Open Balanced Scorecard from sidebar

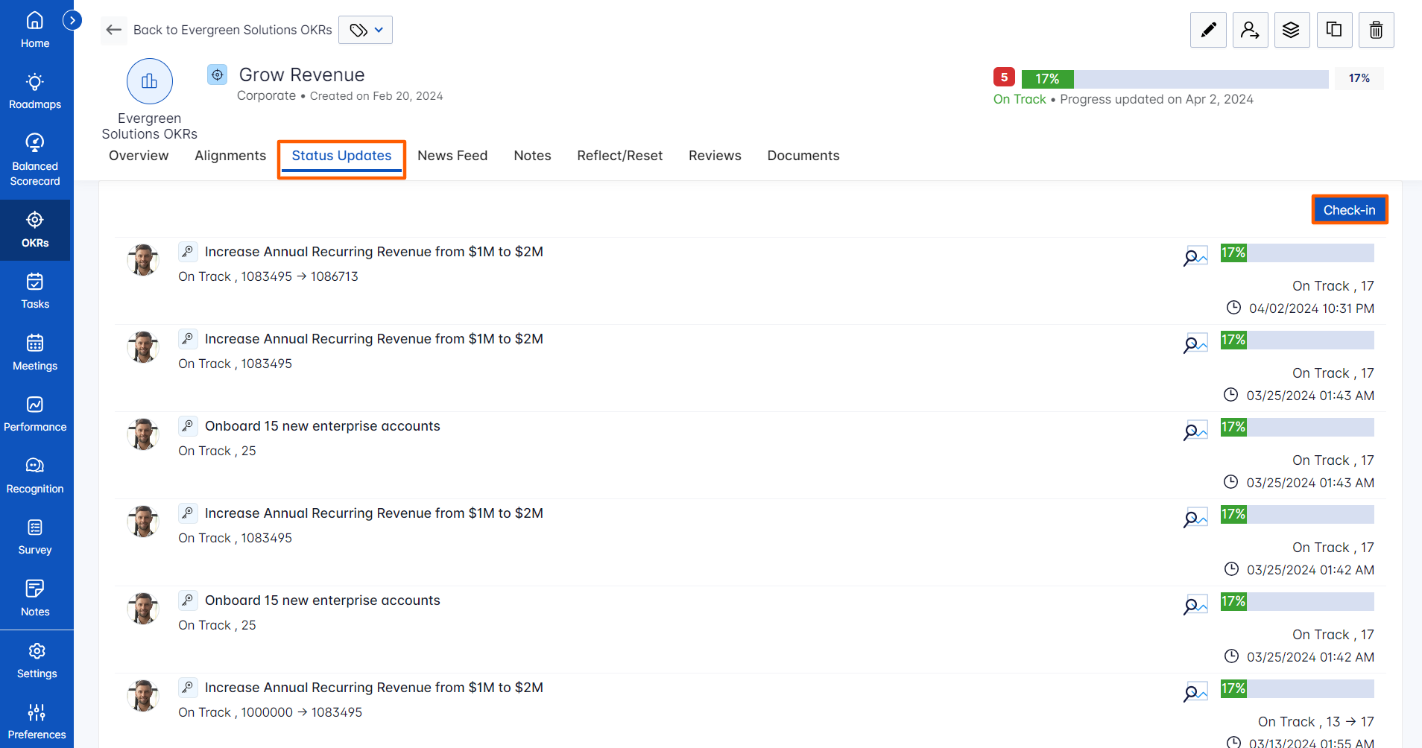[x=35, y=160]
